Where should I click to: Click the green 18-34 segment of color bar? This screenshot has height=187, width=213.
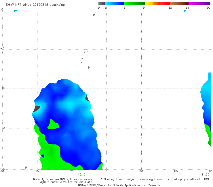135,3
